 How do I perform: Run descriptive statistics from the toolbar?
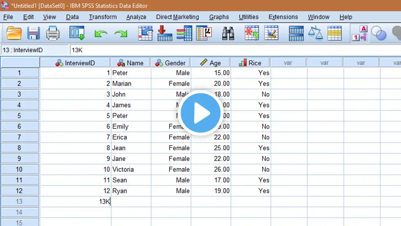(204, 33)
